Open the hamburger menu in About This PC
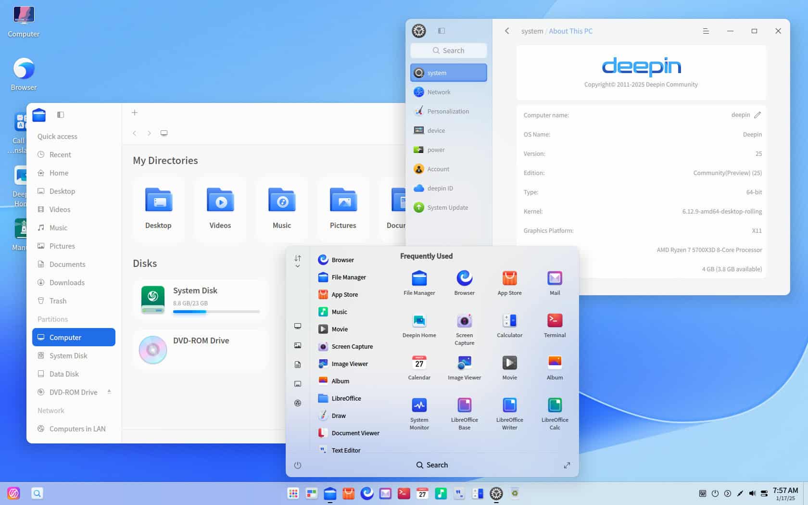The height and width of the screenshot is (505, 808). tap(706, 31)
